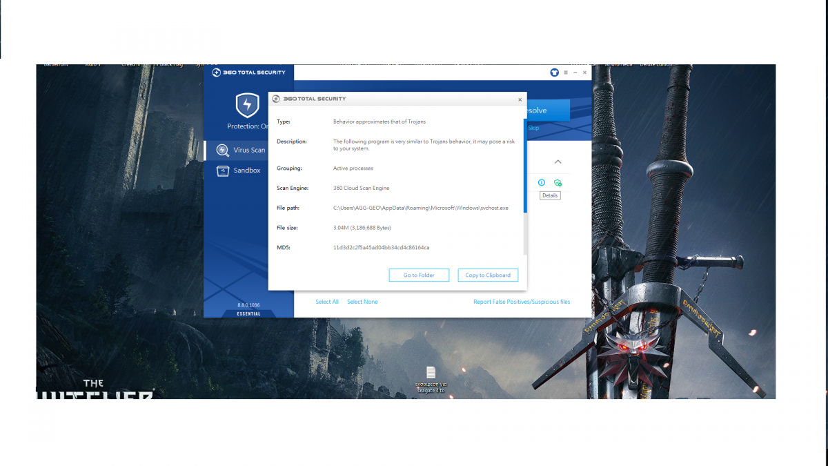Viewport: 828px width, 466px height.
Task: Click the 3.04M file size value
Action: (362, 227)
